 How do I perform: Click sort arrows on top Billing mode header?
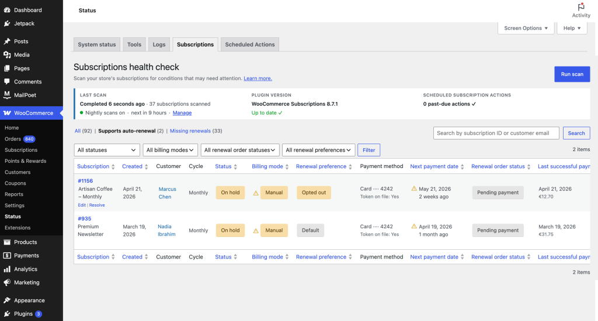click(x=287, y=166)
